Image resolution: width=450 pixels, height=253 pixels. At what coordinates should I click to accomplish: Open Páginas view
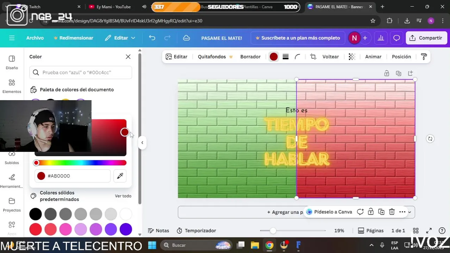[x=371, y=231]
